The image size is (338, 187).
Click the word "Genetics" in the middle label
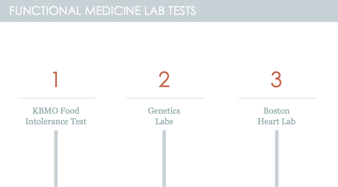(x=164, y=111)
